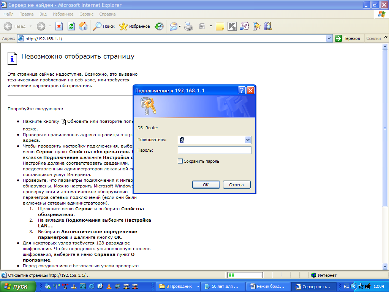389x292 pixels.
Task: Expand the Проводник taskbar group arrow
Action: point(198,286)
